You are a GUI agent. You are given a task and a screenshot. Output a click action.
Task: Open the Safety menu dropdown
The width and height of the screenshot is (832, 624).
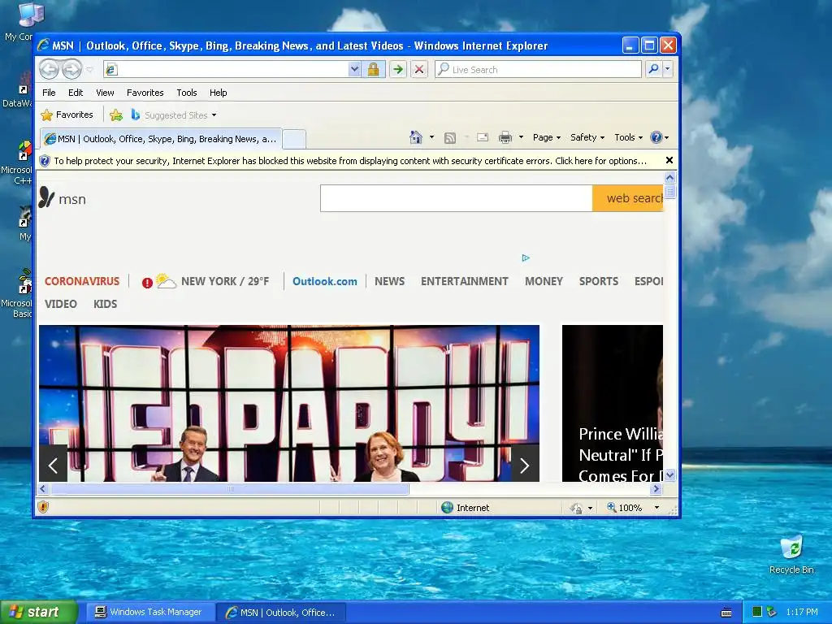tap(587, 137)
